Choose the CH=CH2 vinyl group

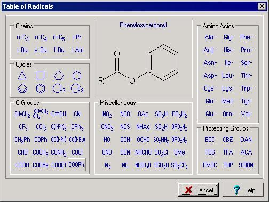[x=22, y=114]
